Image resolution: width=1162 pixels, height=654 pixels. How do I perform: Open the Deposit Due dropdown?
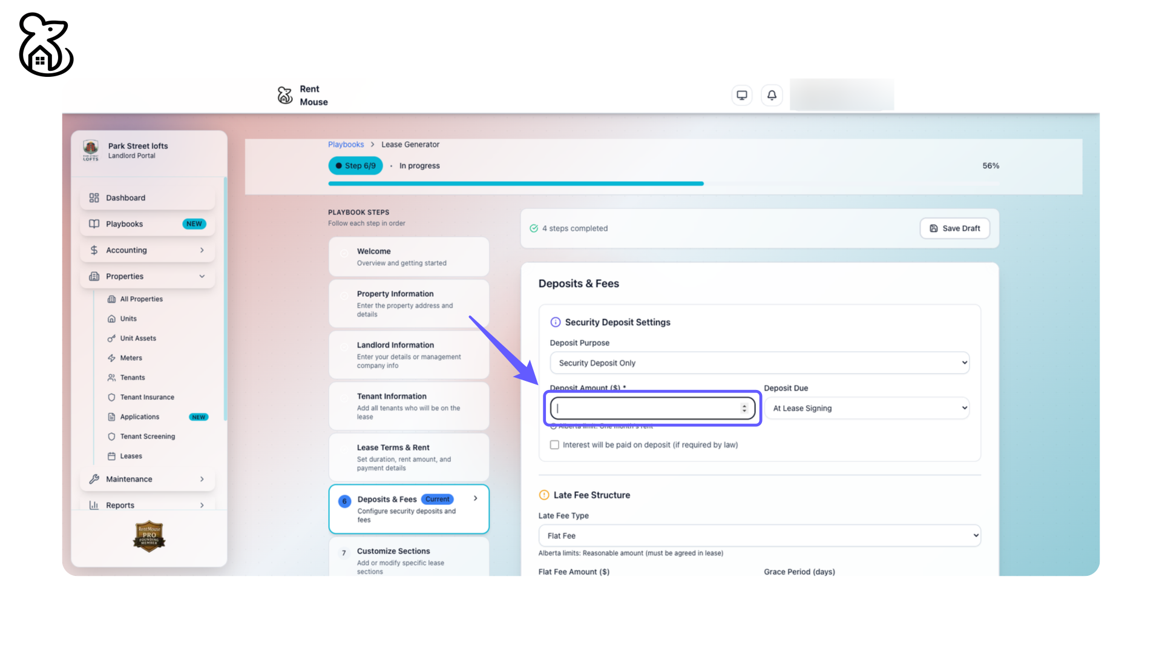click(867, 408)
